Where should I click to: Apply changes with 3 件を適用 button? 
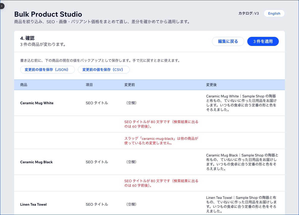point(263,41)
